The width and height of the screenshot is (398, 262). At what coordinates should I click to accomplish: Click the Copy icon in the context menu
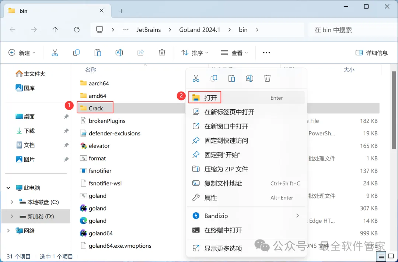coord(214,78)
